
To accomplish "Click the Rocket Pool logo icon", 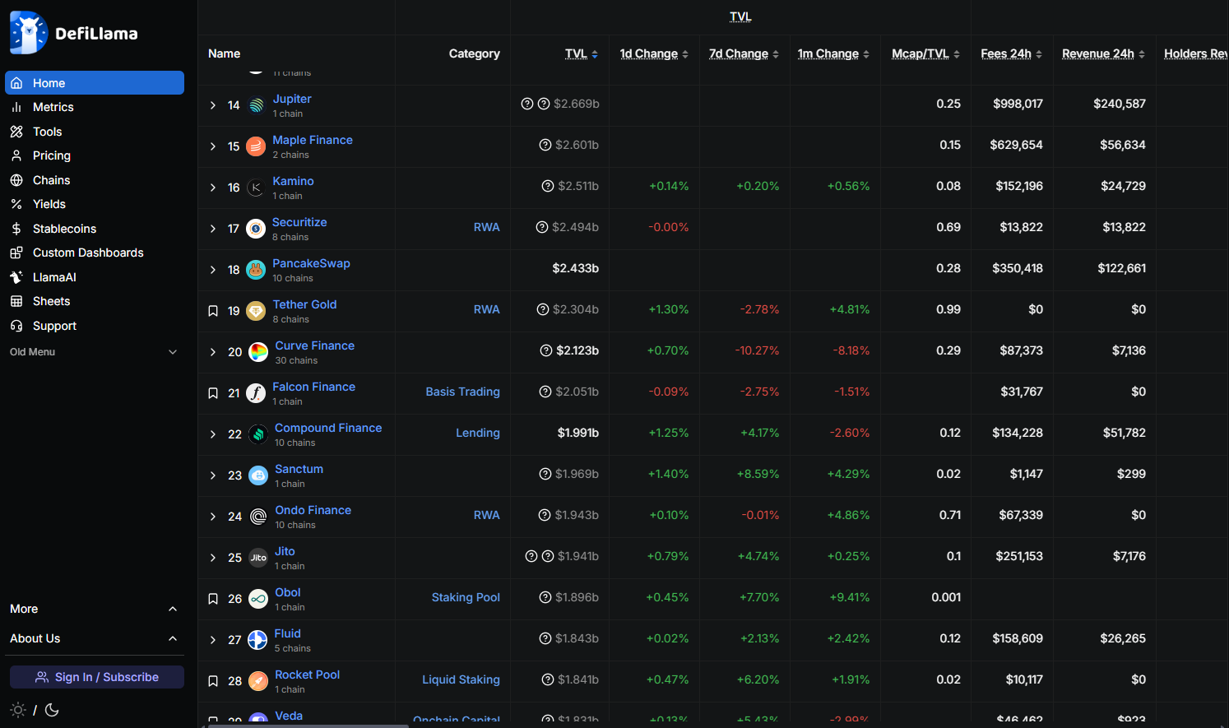I will click(258, 681).
